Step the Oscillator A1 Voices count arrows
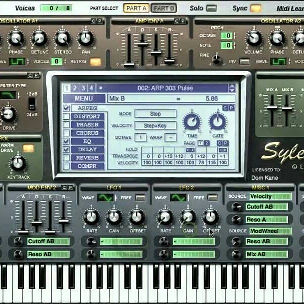The image size is (304, 304). [65, 61]
